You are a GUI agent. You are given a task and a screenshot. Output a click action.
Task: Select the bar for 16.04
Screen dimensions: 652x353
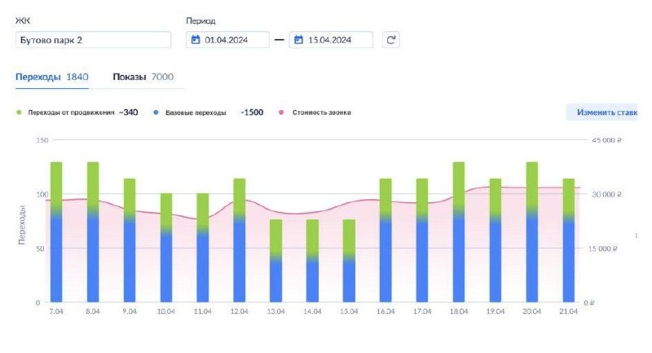(x=385, y=240)
